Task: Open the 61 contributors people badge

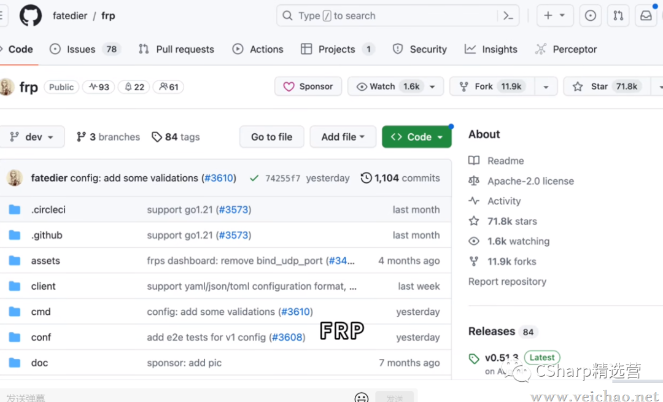Action: click(x=168, y=87)
